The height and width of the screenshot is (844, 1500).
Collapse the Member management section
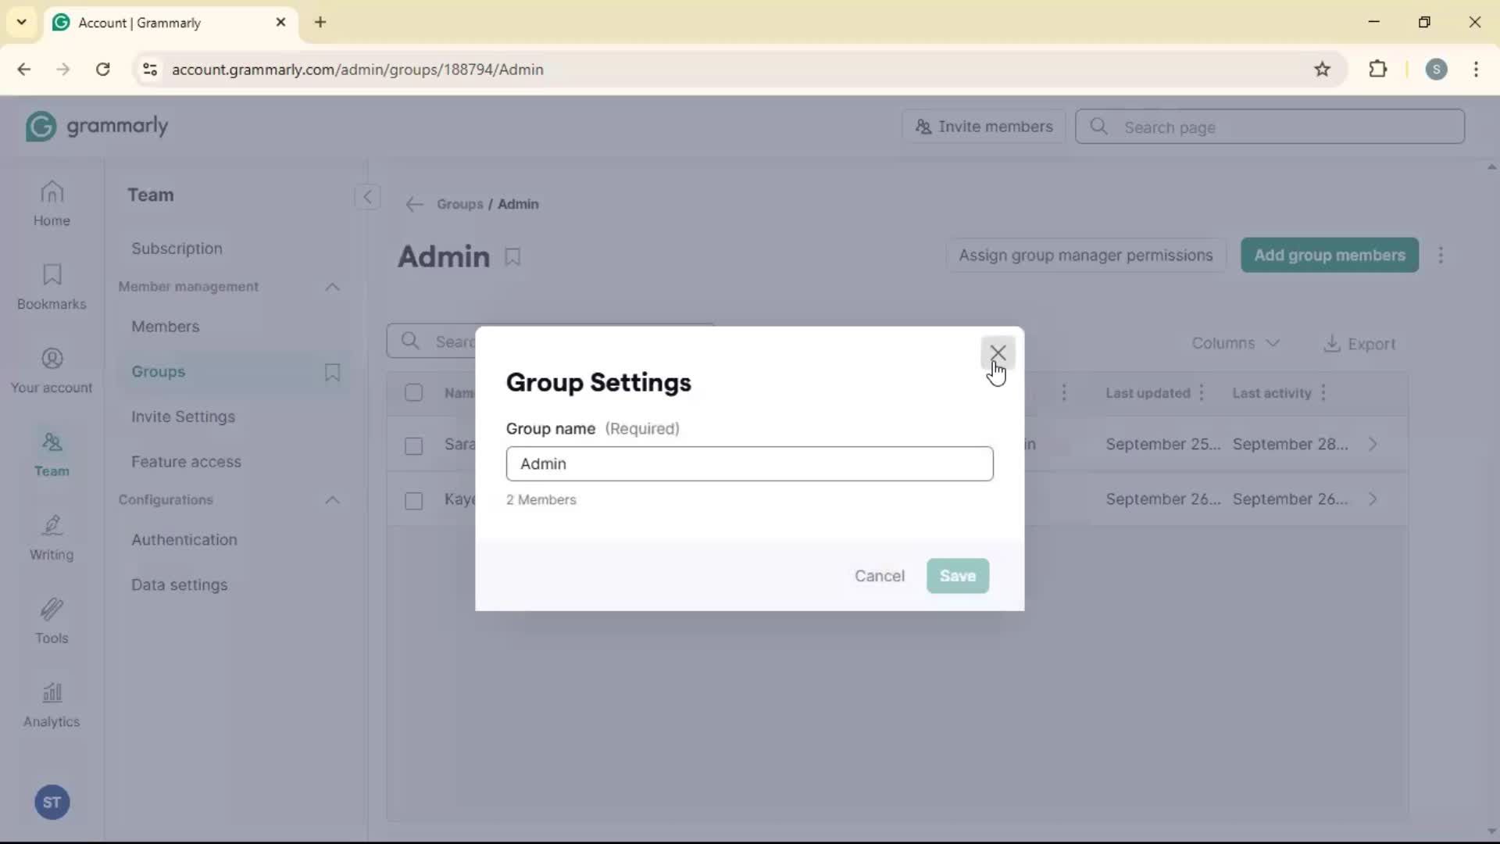[332, 287]
